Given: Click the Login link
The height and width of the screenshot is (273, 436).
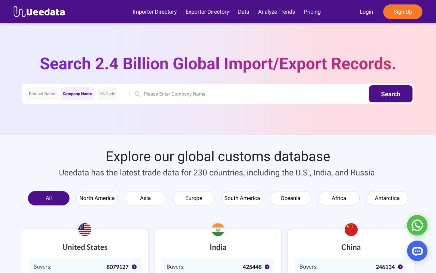Looking at the screenshot, I should point(366,12).
